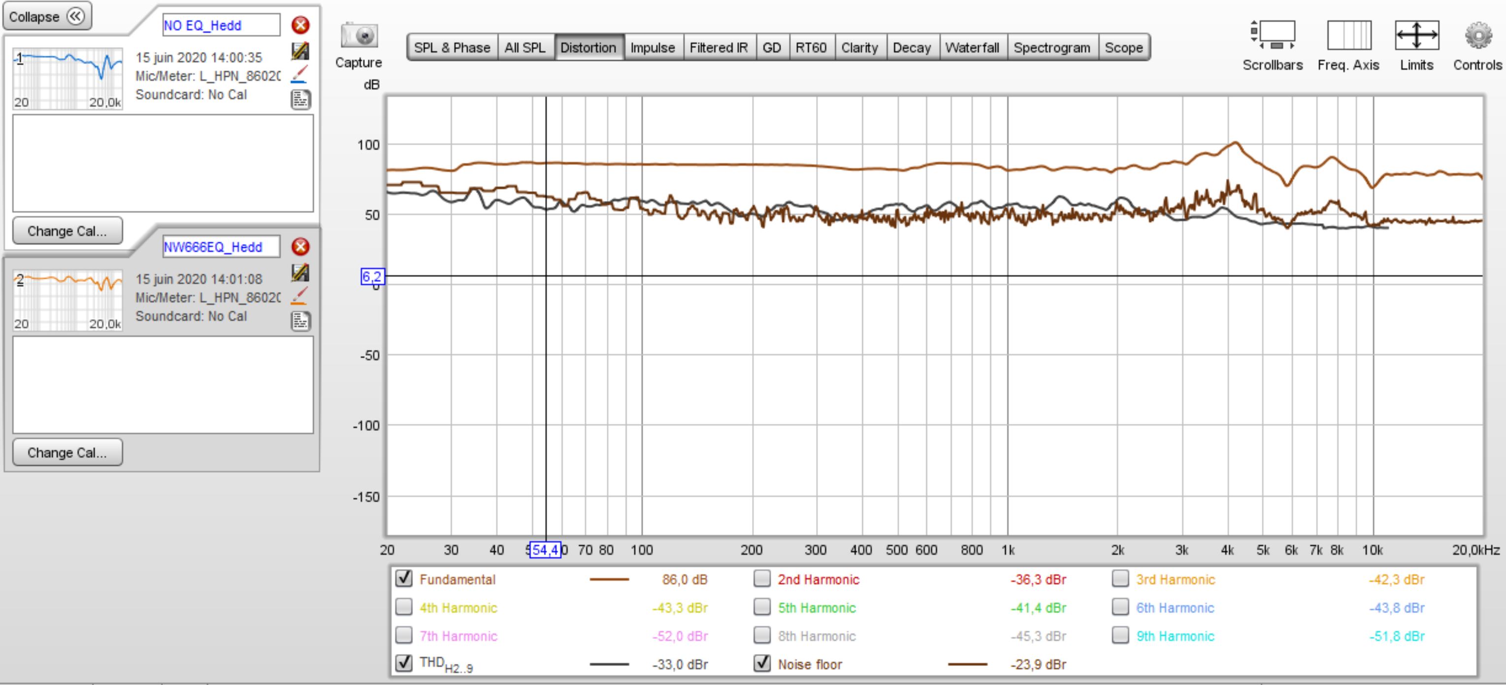This screenshot has height=685, width=1506.
Task: Enable the 5th Harmonic trace
Action: (762, 607)
